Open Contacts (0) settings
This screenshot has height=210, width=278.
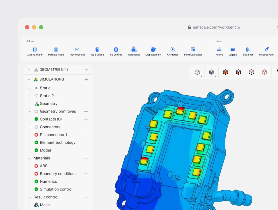(x=51, y=119)
